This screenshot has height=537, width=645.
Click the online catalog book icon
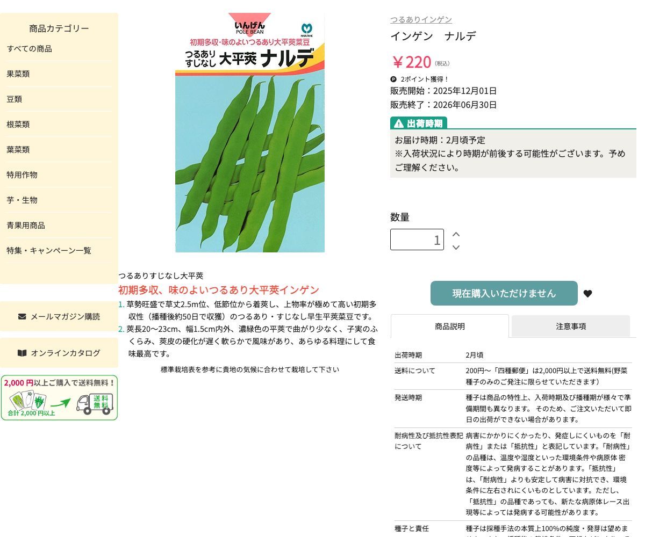pos(21,353)
